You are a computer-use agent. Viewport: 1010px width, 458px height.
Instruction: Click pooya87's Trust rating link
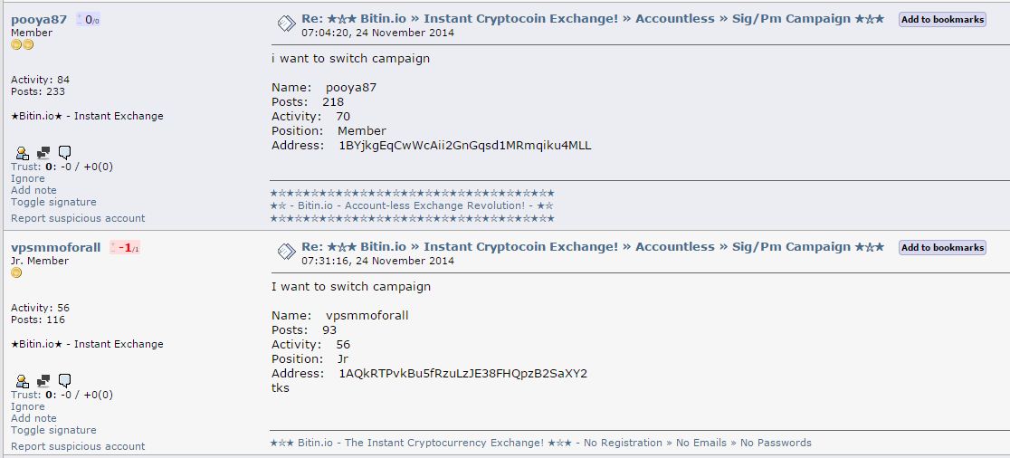pyautogui.click(x=25, y=167)
